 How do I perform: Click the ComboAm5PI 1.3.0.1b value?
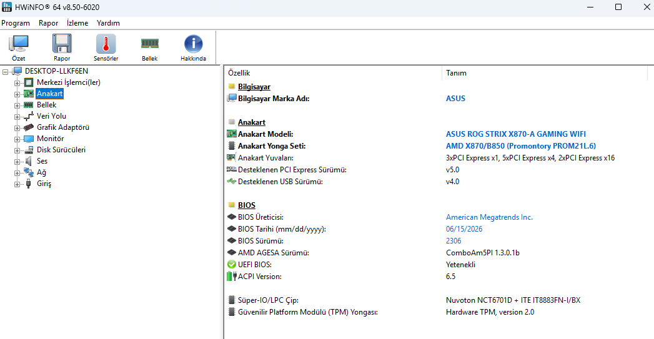(x=483, y=253)
